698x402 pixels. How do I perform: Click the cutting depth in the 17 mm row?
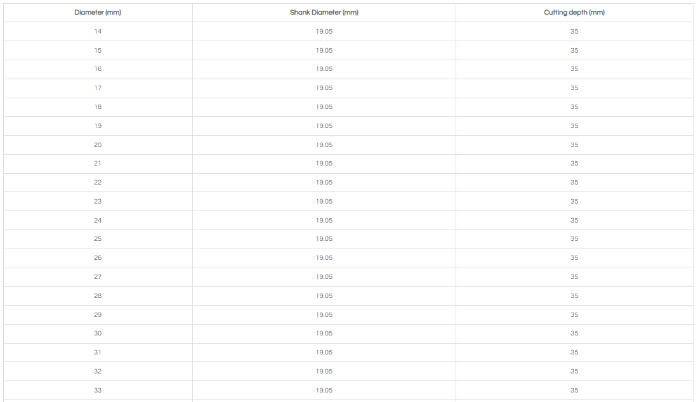click(574, 88)
